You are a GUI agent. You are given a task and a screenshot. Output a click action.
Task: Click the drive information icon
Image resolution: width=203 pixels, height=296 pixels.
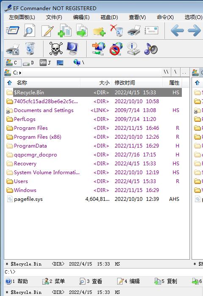click(133, 49)
